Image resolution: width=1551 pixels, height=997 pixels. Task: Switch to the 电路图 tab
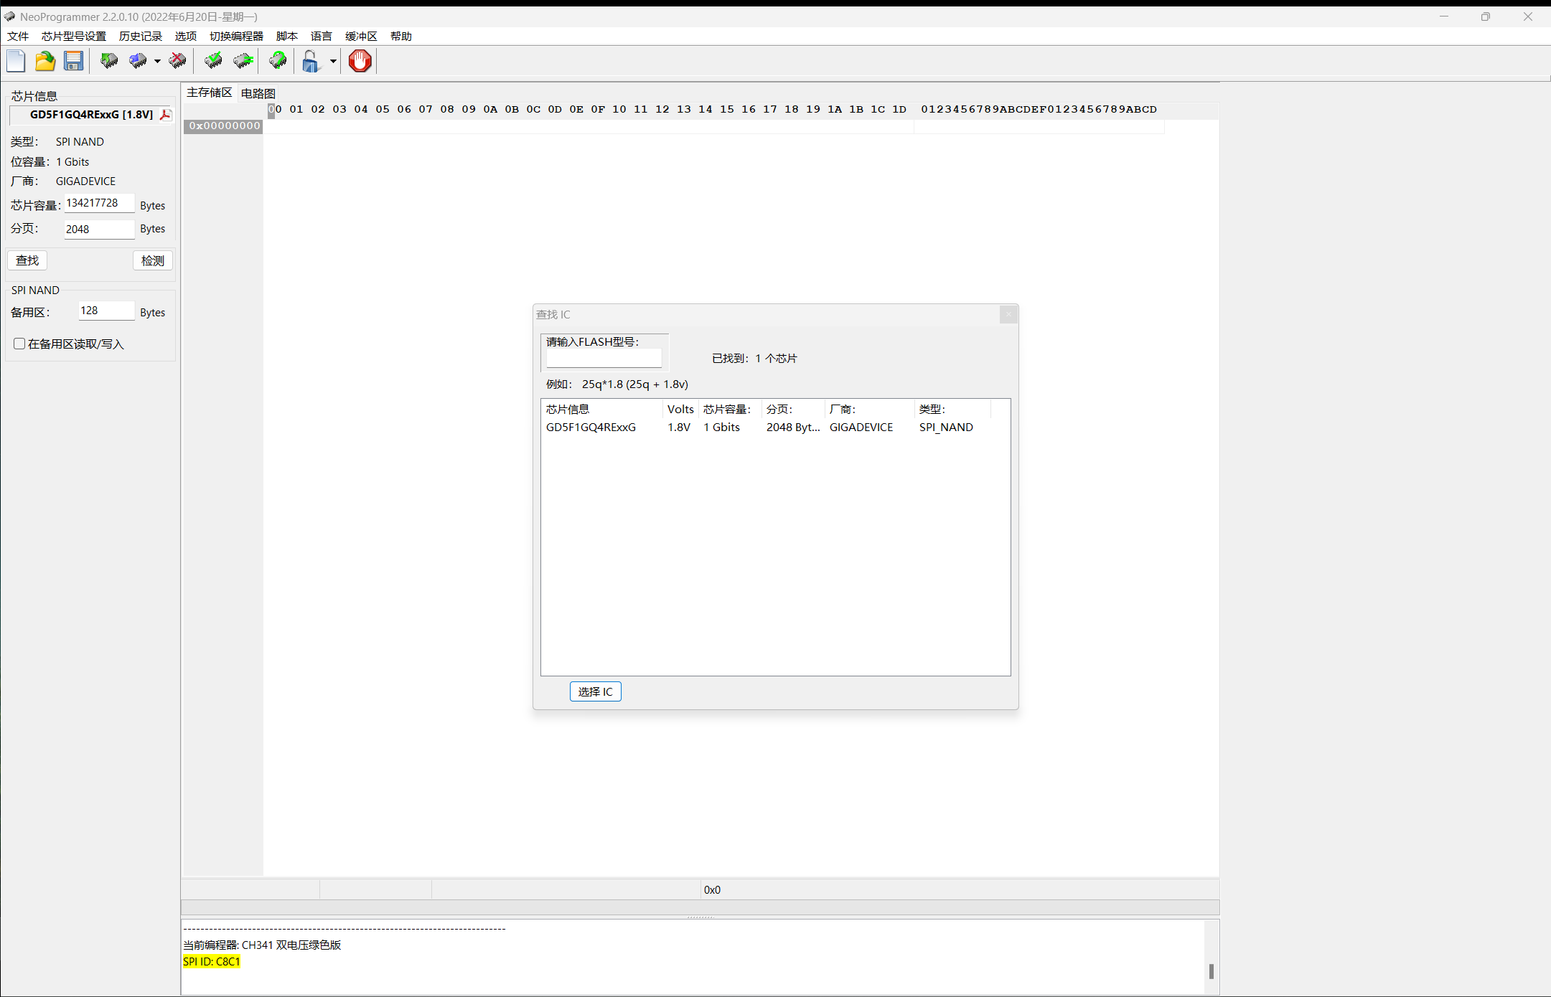(x=258, y=93)
